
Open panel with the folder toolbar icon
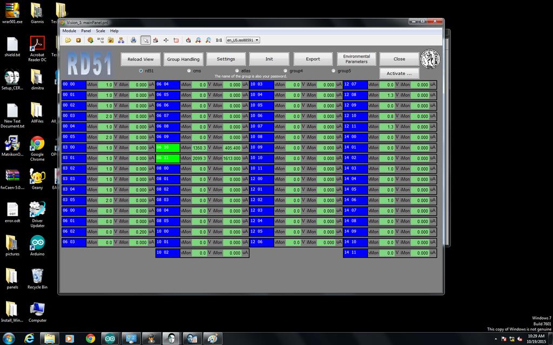pos(68,40)
